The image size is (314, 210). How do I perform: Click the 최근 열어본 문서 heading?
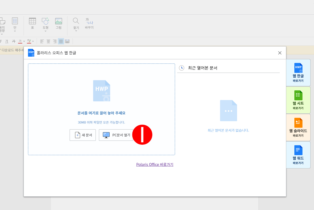point(203,68)
